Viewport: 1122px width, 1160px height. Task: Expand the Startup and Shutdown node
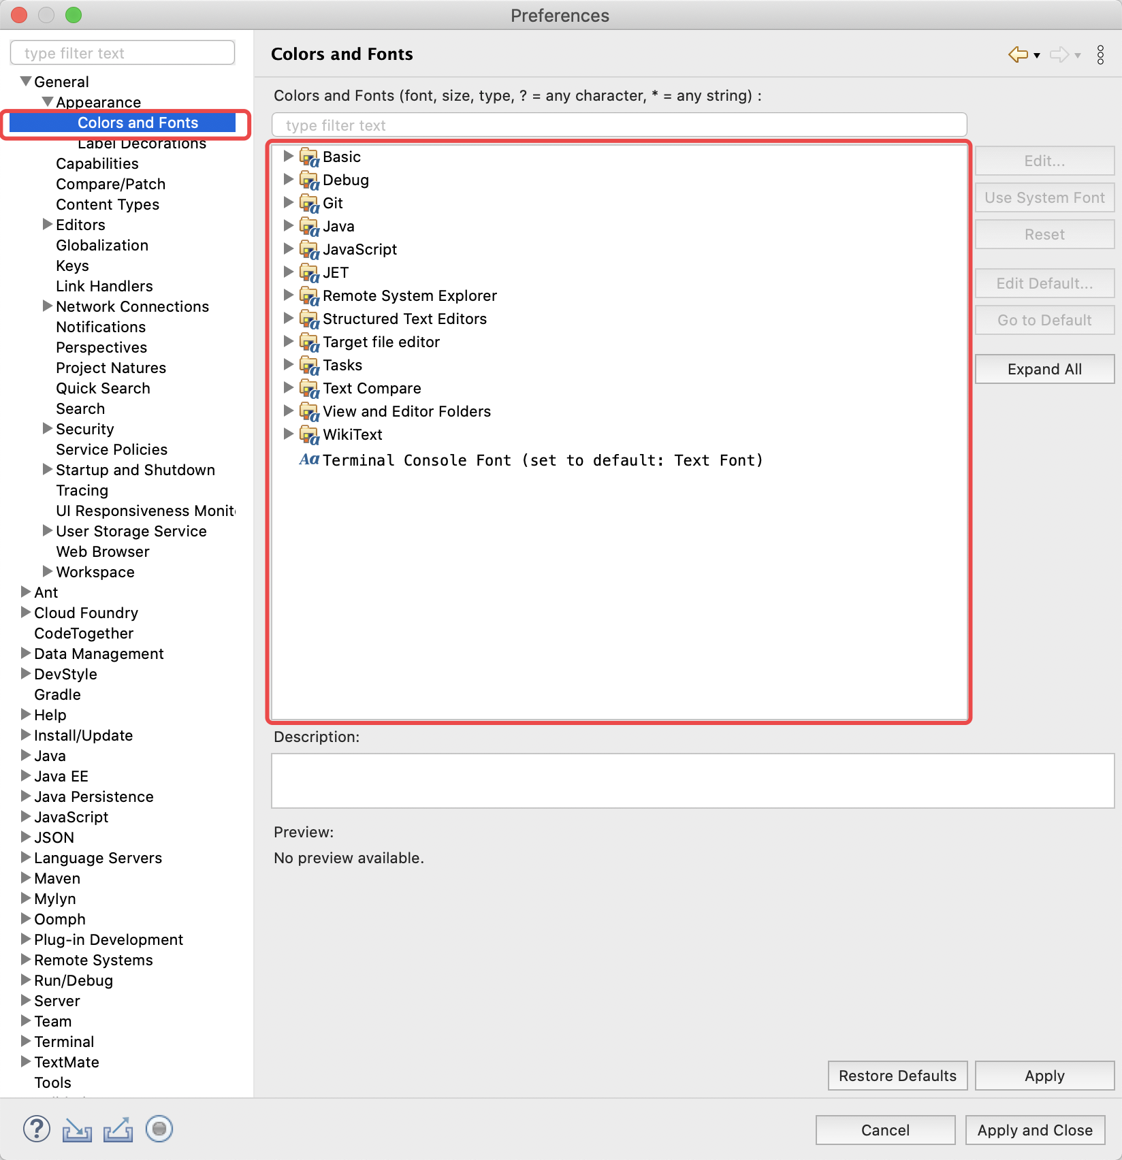click(48, 469)
